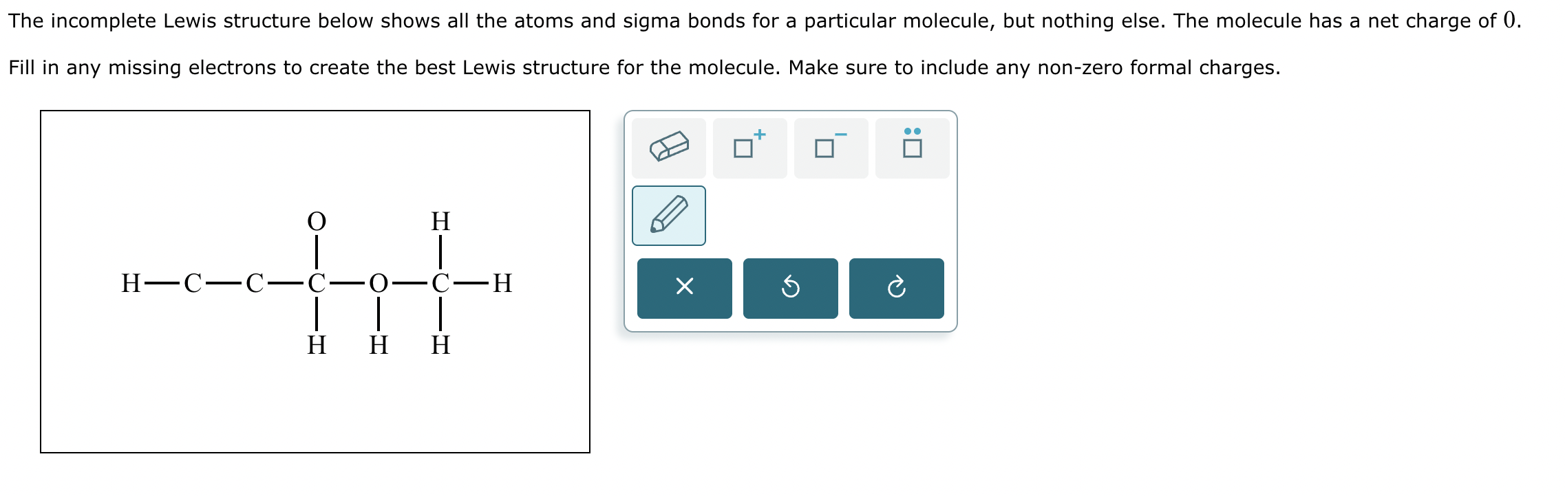The image size is (1565, 496).
Task: Click the second carbon from the left
Action: pos(254,283)
